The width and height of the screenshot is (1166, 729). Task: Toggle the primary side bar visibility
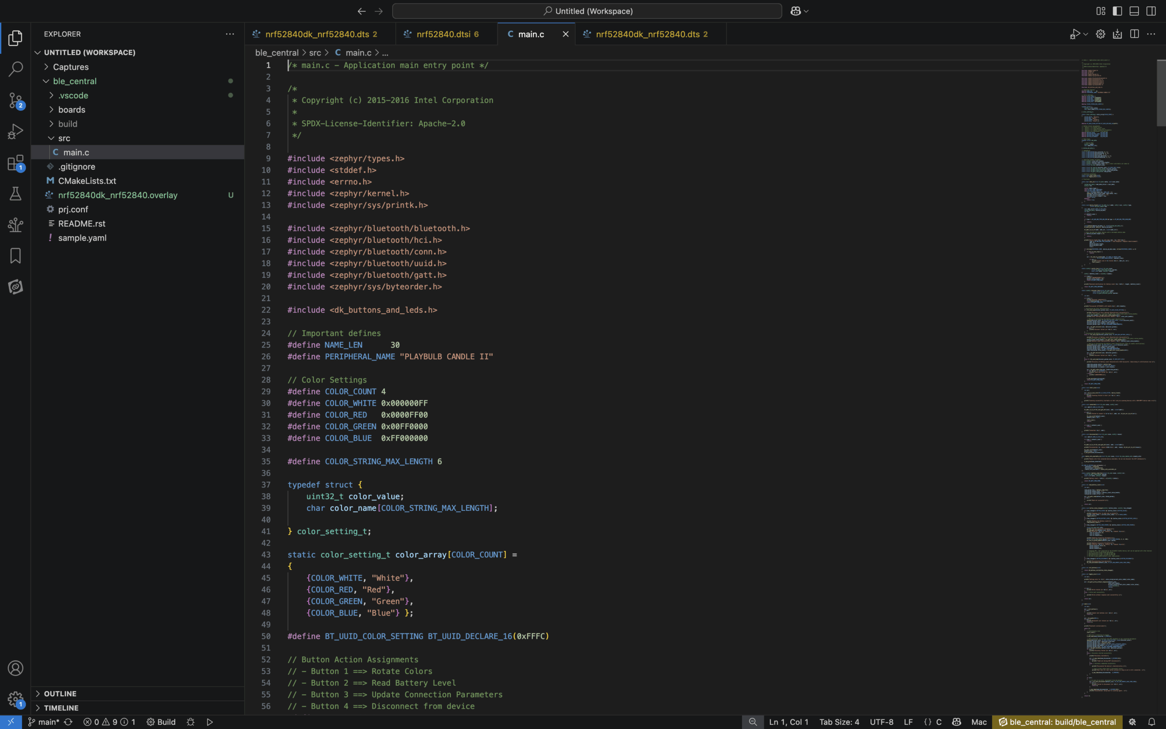[1117, 11]
